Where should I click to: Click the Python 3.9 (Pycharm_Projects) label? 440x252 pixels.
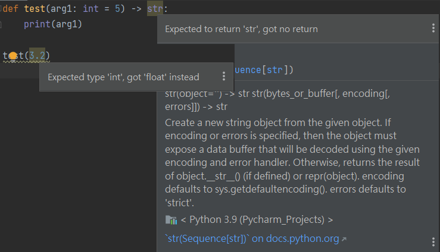pos(257,220)
